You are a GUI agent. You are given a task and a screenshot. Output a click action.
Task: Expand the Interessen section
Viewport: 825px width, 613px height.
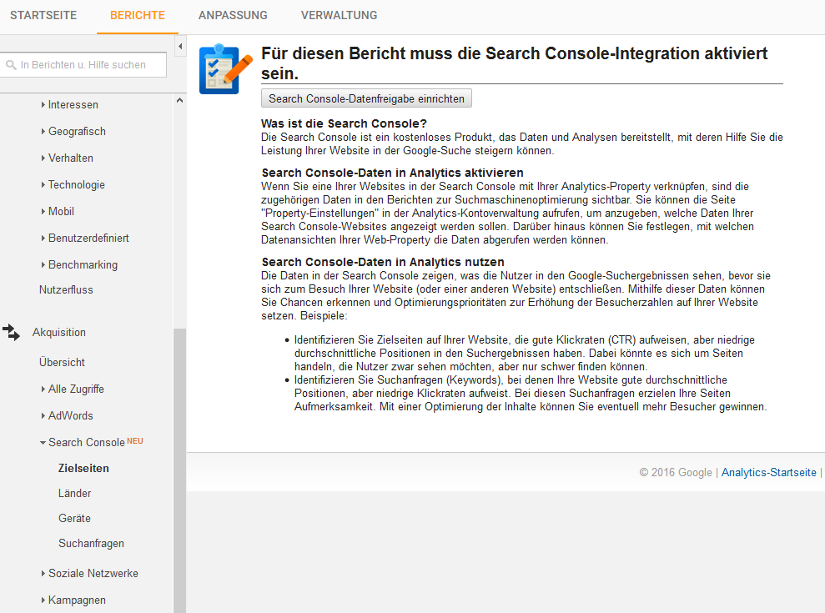click(69, 105)
